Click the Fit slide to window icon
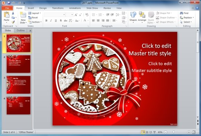This screenshot has width=201, height=136. coord(194,132)
